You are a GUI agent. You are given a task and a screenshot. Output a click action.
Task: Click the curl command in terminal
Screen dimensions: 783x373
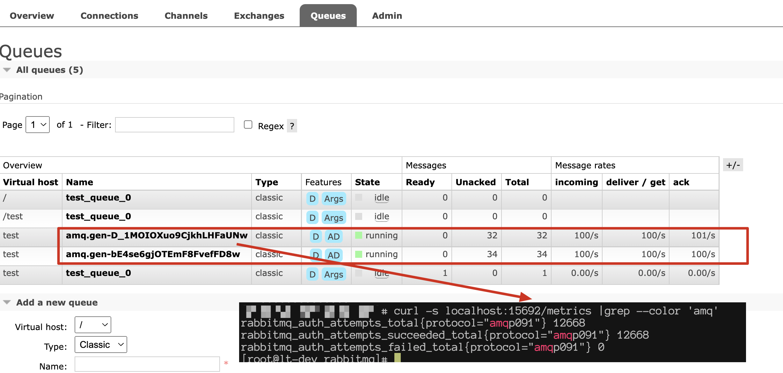(556, 311)
